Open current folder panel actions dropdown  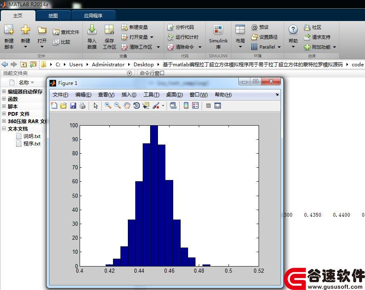click(x=130, y=73)
